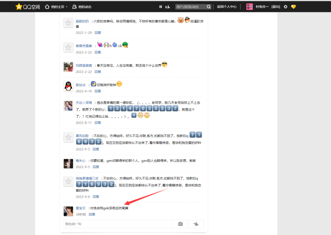This screenshot has height=235, width=331.
Task: Open the settings gear icon
Action: 285,6
